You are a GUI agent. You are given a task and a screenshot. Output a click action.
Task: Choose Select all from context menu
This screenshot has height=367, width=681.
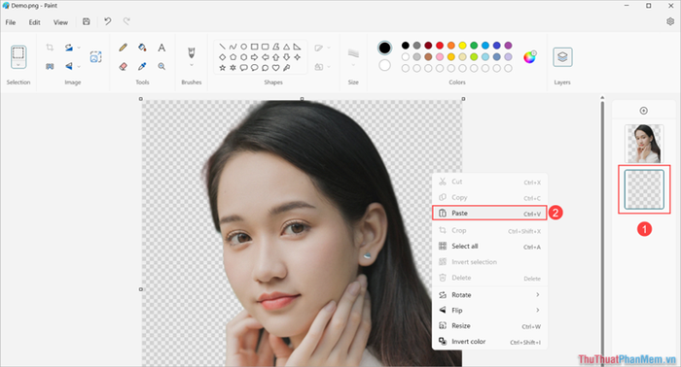tap(489, 246)
